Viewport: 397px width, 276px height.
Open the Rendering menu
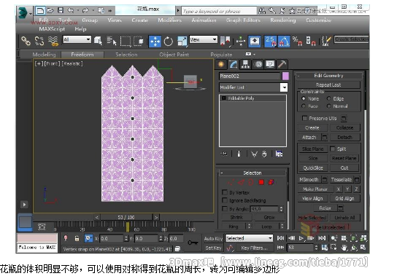283,20
